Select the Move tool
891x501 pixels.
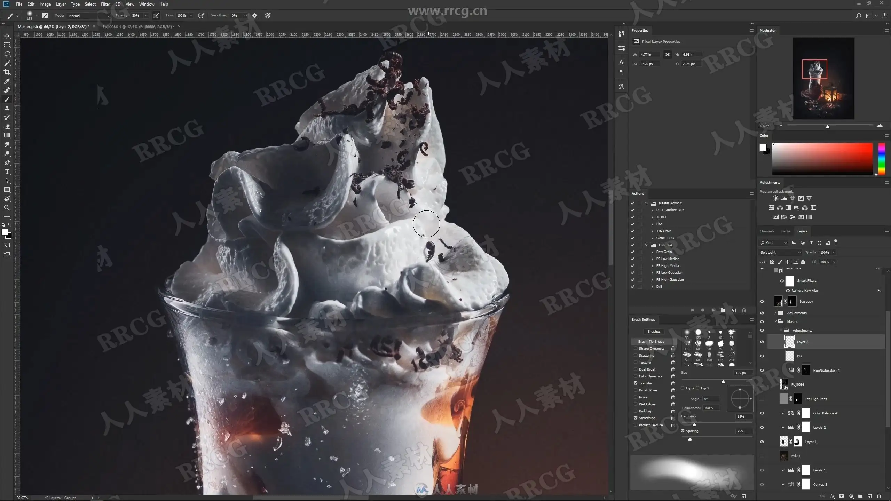[x=7, y=36]
